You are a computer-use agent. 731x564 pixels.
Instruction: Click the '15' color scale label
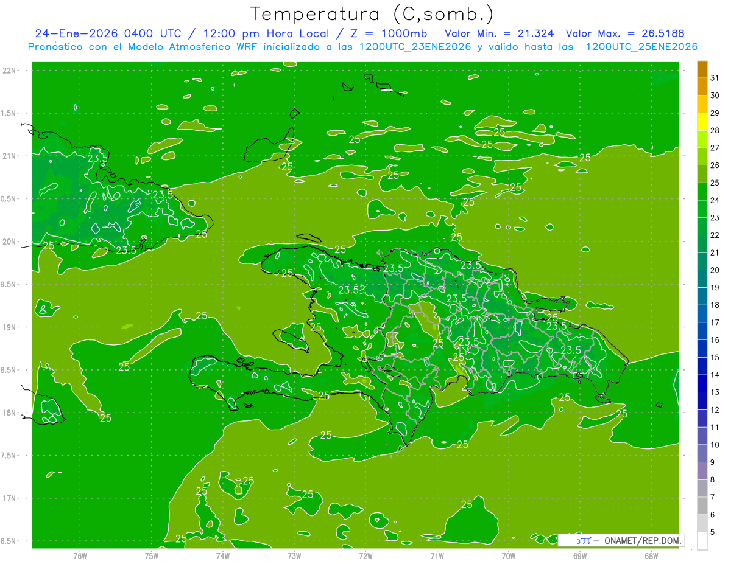[715, 357]
